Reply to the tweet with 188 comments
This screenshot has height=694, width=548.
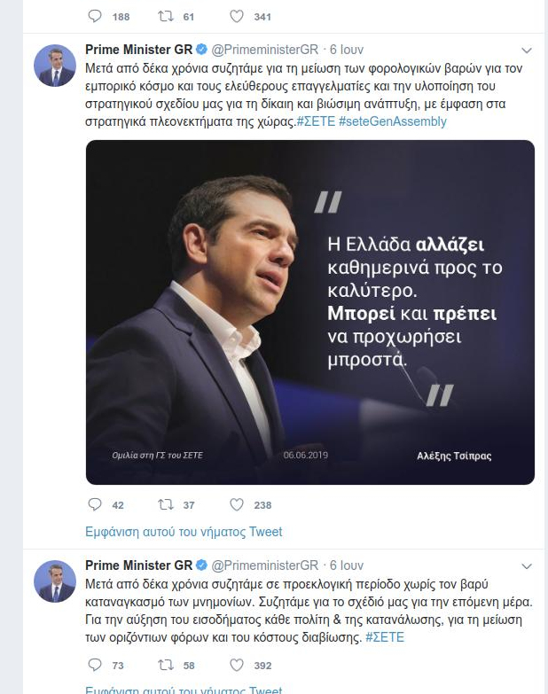tap(95, 16)
